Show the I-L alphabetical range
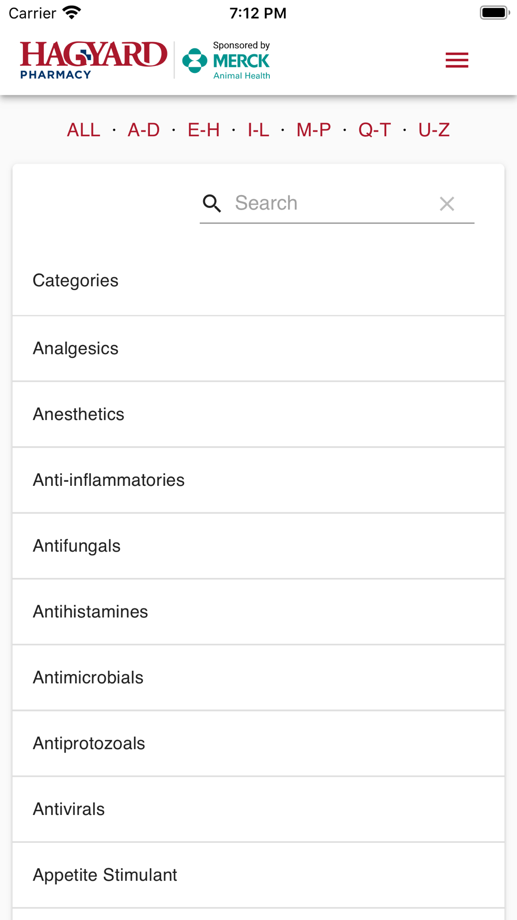The image size is (517, 920). pyautogui.click(x=258, y=130)
